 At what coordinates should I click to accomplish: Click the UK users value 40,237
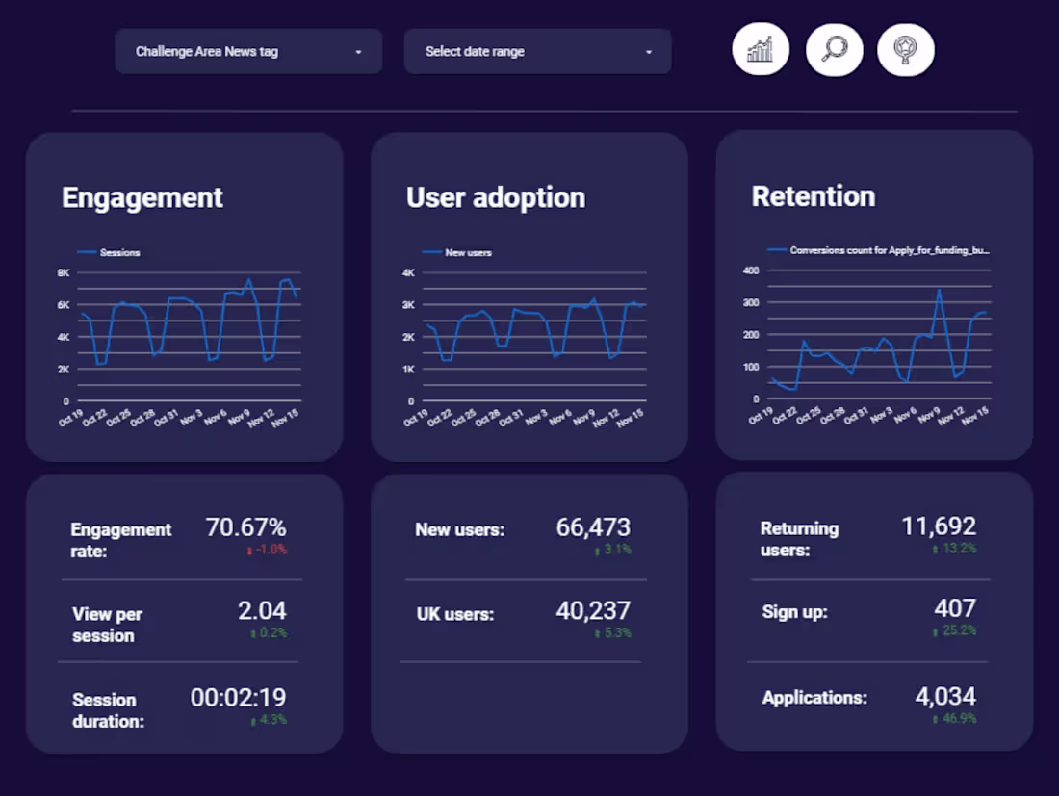click(590, 611)
